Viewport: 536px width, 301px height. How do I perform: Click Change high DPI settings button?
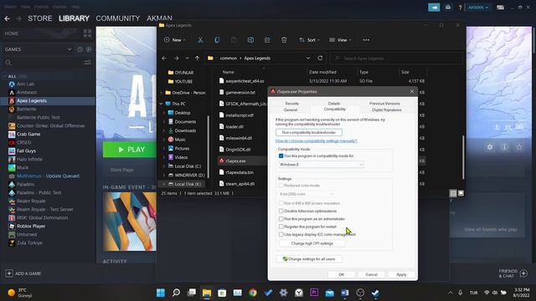(x=312, y=243)
